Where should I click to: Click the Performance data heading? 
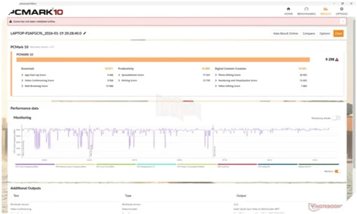pos(24,108)
